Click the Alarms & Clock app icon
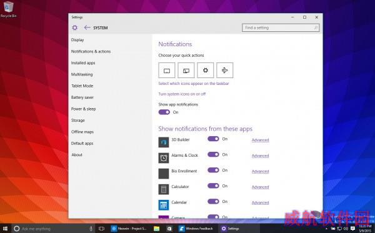 pos(164,158)
